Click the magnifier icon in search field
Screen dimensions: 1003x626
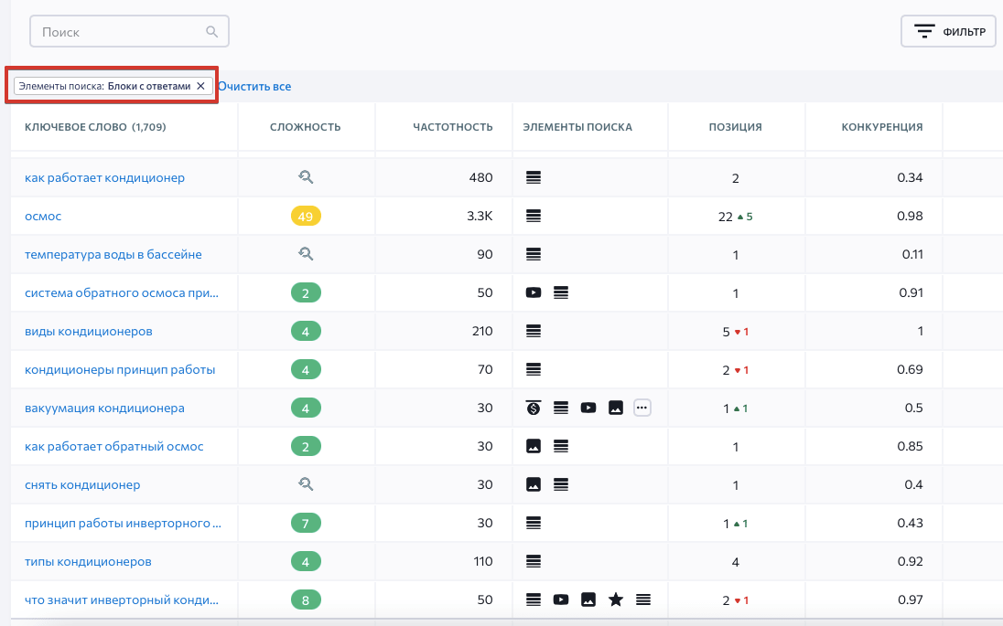(211, 32)
